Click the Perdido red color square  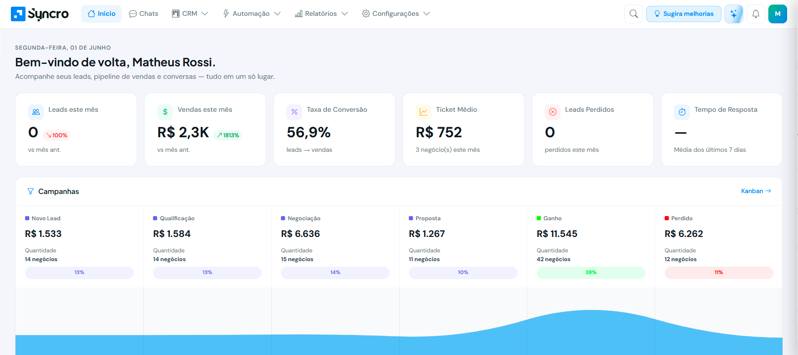pyautogui.click(x=667, y=218)
